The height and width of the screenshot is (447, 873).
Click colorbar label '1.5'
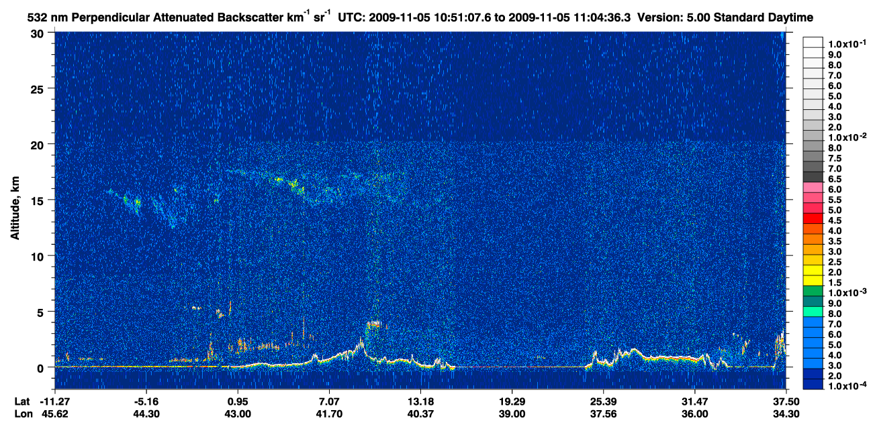(x=835, y=283)
